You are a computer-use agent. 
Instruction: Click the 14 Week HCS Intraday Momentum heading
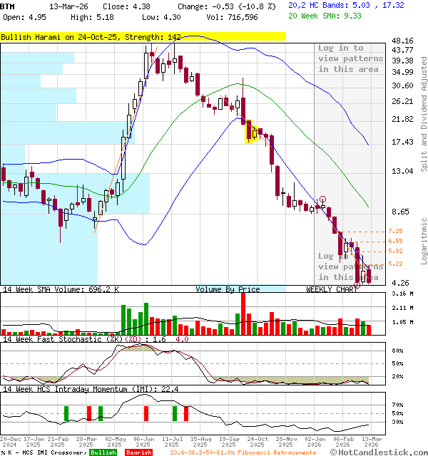[89, 389]
